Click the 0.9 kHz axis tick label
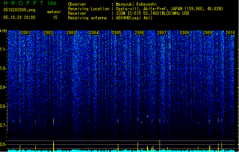Screen dimensions: 239x152 coord(3,87)
